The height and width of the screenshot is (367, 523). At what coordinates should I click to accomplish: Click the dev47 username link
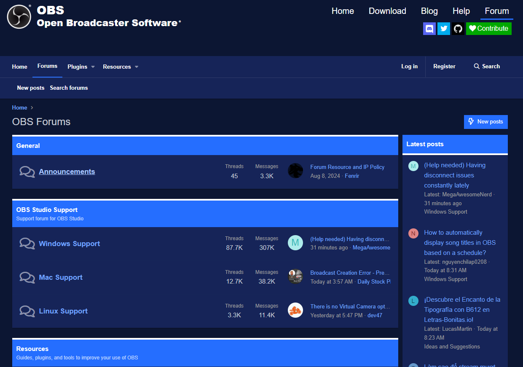pos(375,315)
